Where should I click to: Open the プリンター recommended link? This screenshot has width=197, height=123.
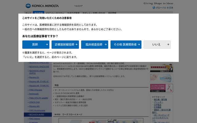[159, 102]
